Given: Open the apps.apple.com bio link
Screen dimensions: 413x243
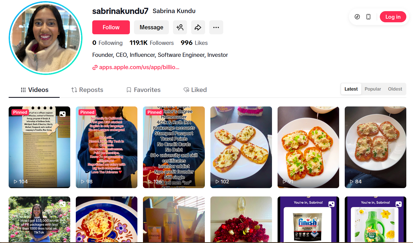Looking at the screenshot, I should click(x=139, y=67).
